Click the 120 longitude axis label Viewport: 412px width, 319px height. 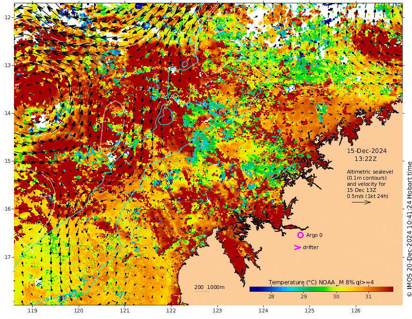(79, 311)
